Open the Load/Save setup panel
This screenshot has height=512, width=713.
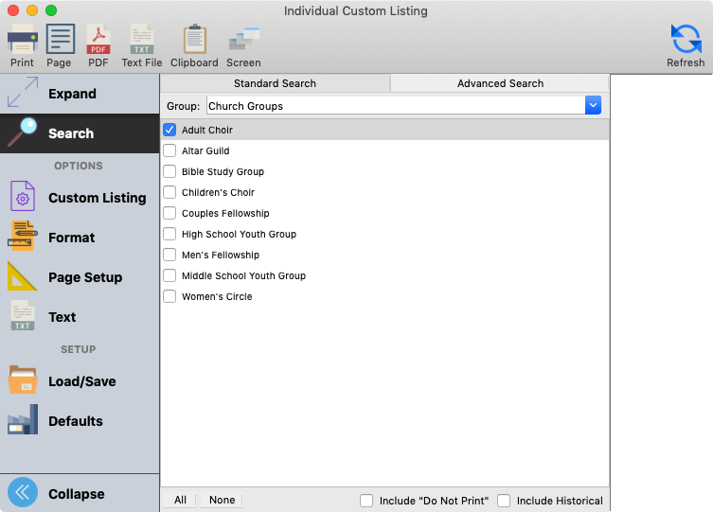coord(80,381)
